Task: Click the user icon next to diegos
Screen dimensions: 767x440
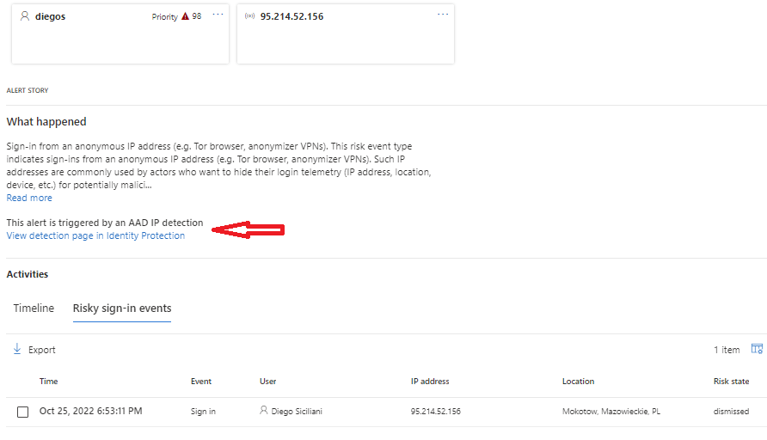Action: [24, 16]
